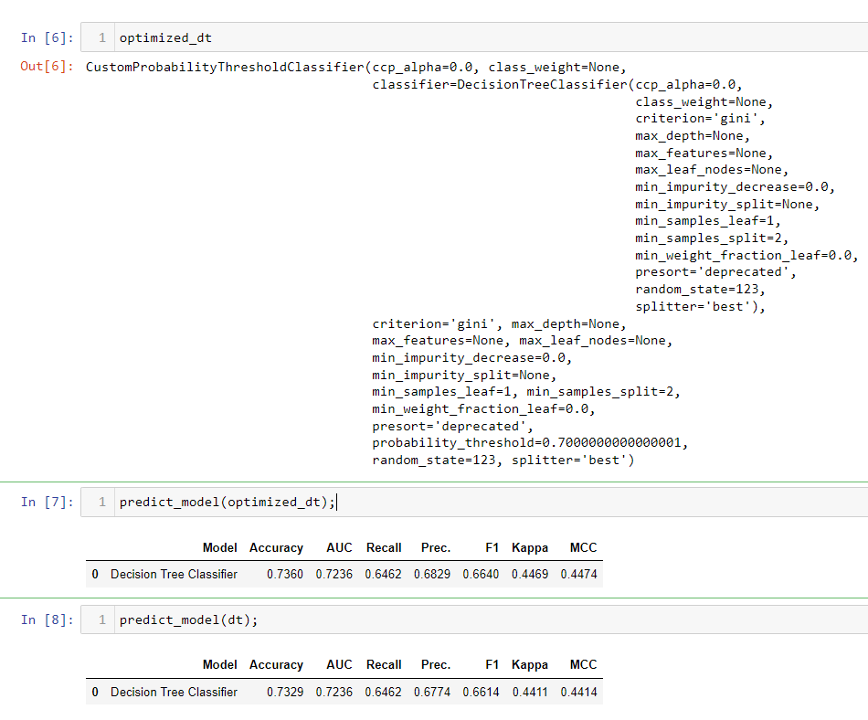Click the row index 0 in second table
The height and width of the screenshot is (720, 868).
coord(95,692)
